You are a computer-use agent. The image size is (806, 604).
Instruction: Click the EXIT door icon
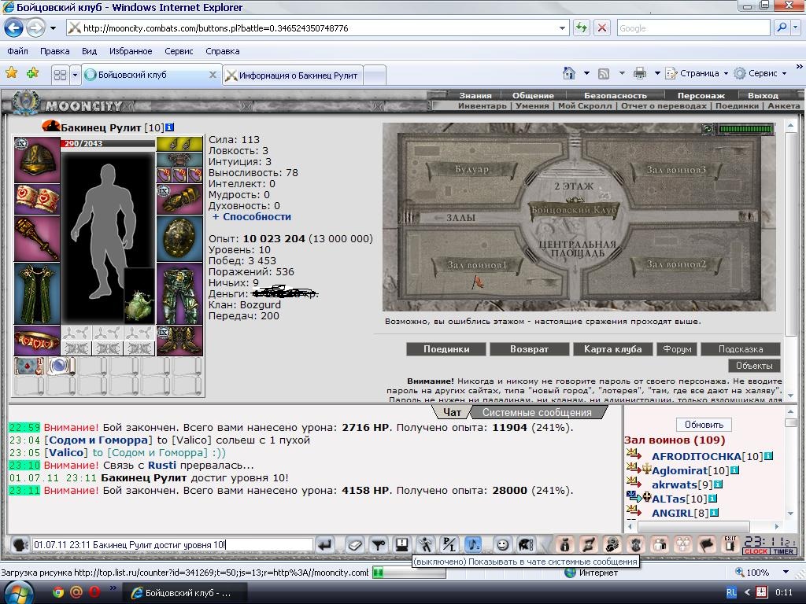730,544
